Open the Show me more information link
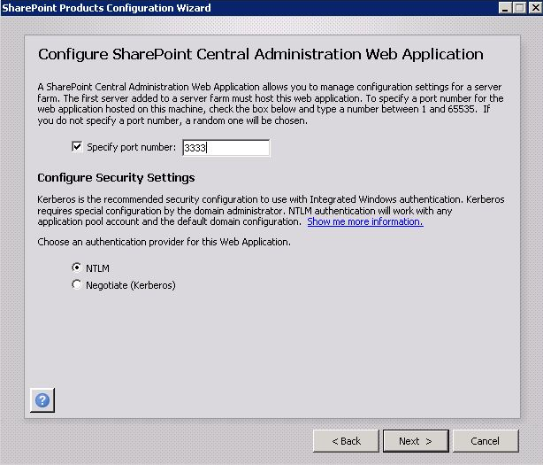The height and width of the screenshot is (465, 543). 365,221
